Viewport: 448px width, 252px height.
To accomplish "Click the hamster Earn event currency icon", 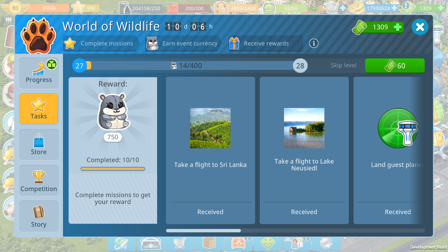I will [x=152, y=43].
